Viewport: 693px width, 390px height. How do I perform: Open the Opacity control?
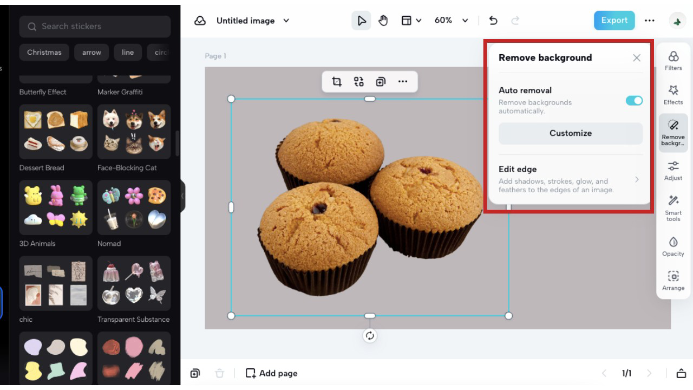[674, 246]
